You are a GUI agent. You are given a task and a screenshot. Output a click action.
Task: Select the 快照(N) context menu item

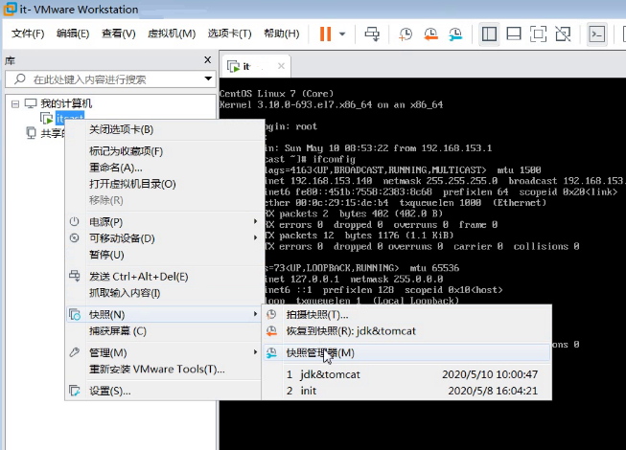(x=164, y=314)
